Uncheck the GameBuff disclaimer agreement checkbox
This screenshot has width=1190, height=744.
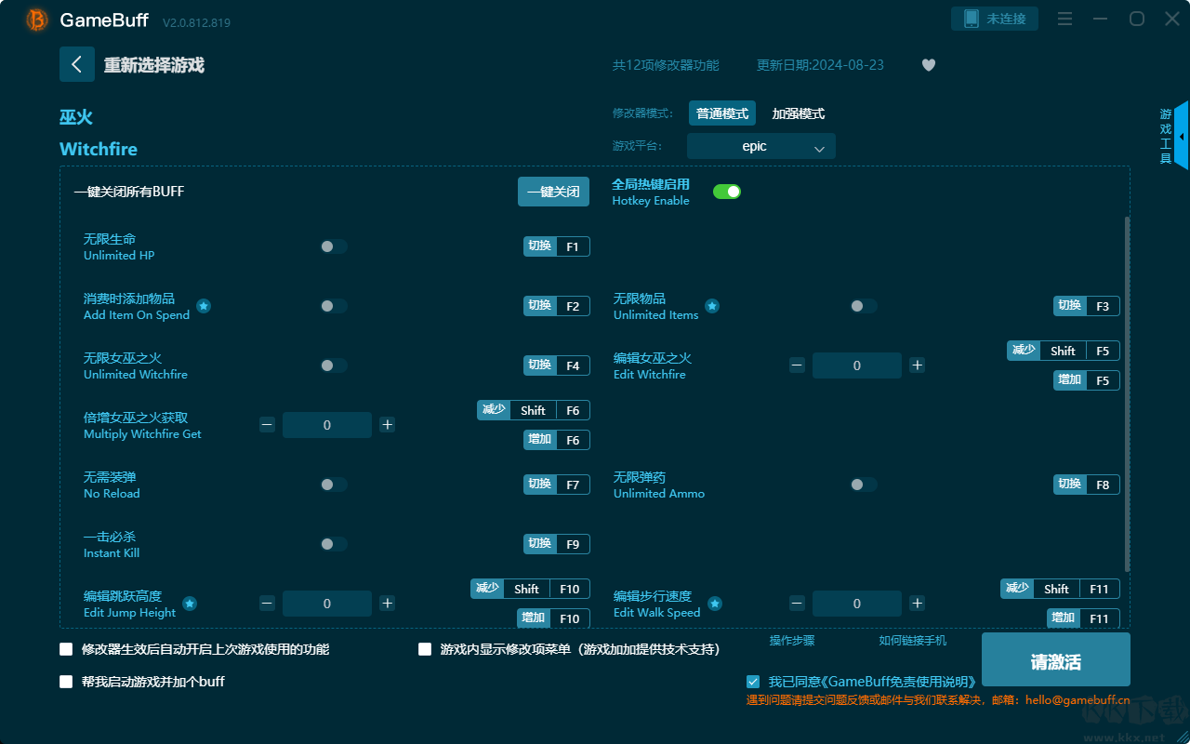point(753,682)
